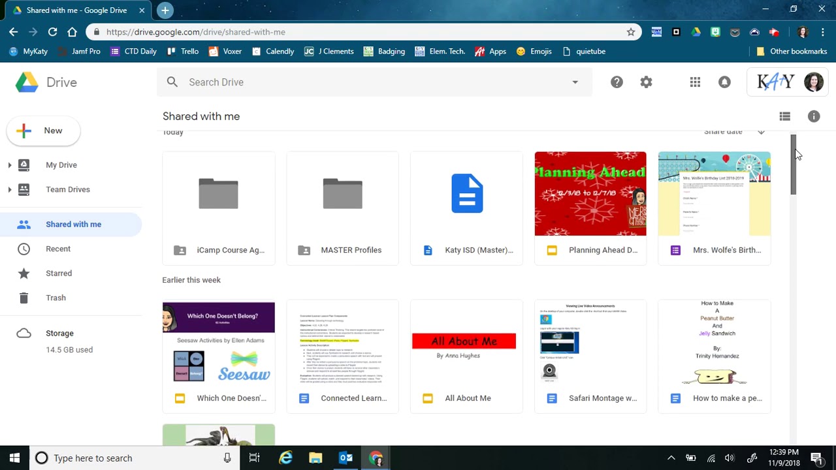Show the details info panel
Screen dimensions: 836x470
(x=814, y=116)
